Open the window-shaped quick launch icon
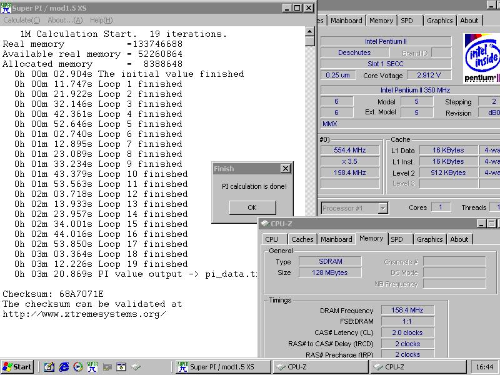Image resolution: width=500 pixels, height=375 pixels. point(121,367)
